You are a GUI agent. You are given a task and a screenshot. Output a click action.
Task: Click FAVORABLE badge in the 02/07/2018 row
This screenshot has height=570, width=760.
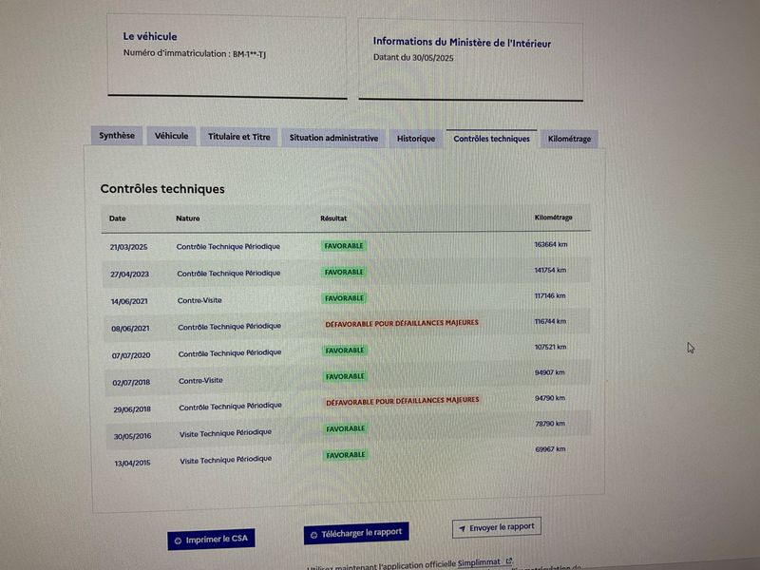tap(345, 376)
